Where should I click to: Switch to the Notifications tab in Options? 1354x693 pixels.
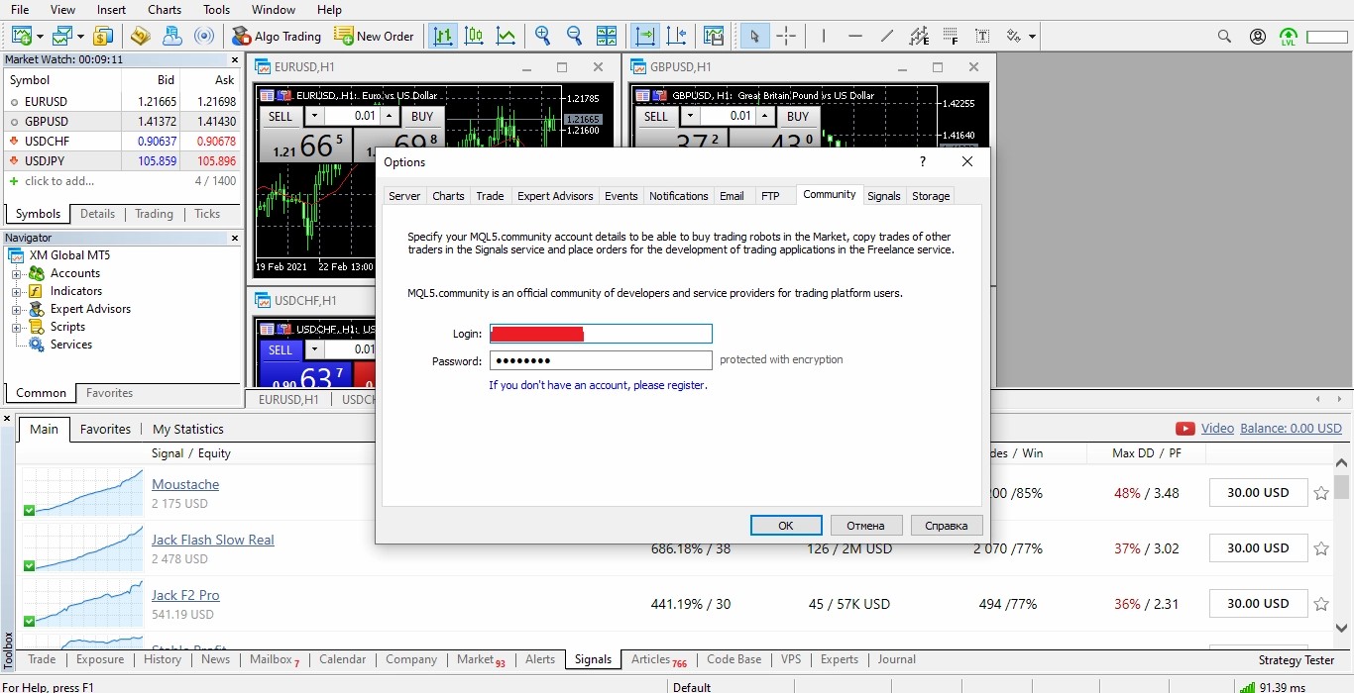click(679, 196)
